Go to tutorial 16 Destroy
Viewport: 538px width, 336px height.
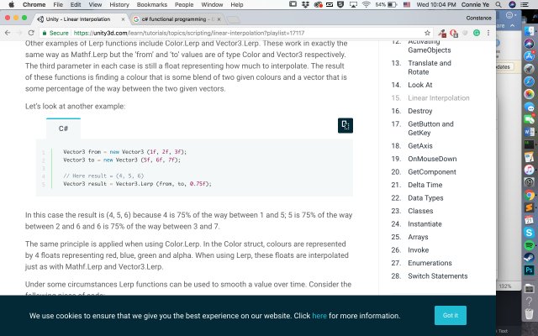[x=420, y=111]
